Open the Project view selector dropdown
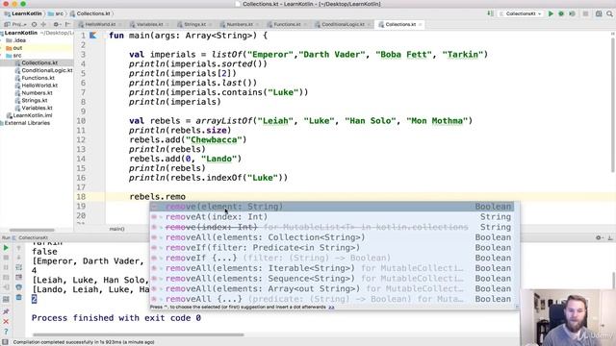The height and width of the screenshot is (346, 616). [x=15, y=24]
